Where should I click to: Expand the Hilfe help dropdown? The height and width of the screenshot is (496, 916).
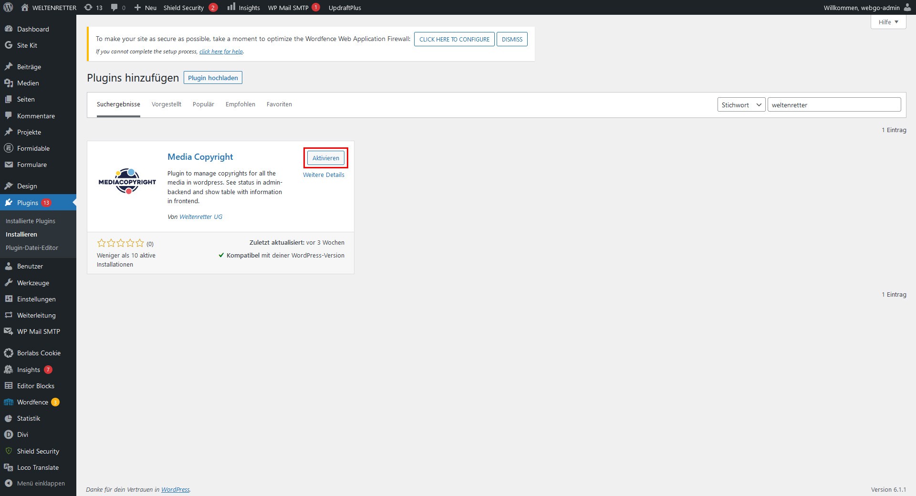(888, 22)
